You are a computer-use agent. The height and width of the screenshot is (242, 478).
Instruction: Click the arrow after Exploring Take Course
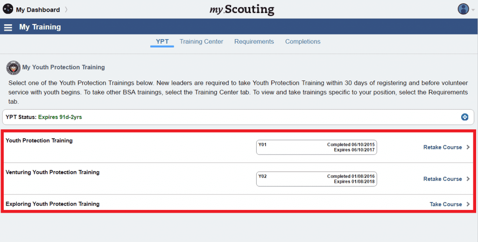[x=468, y=204]
